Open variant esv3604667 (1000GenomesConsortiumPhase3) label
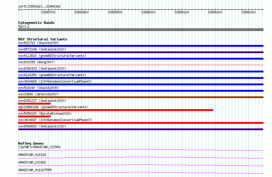The height and width of the screenshot is (177, 272). click(55, 120)
